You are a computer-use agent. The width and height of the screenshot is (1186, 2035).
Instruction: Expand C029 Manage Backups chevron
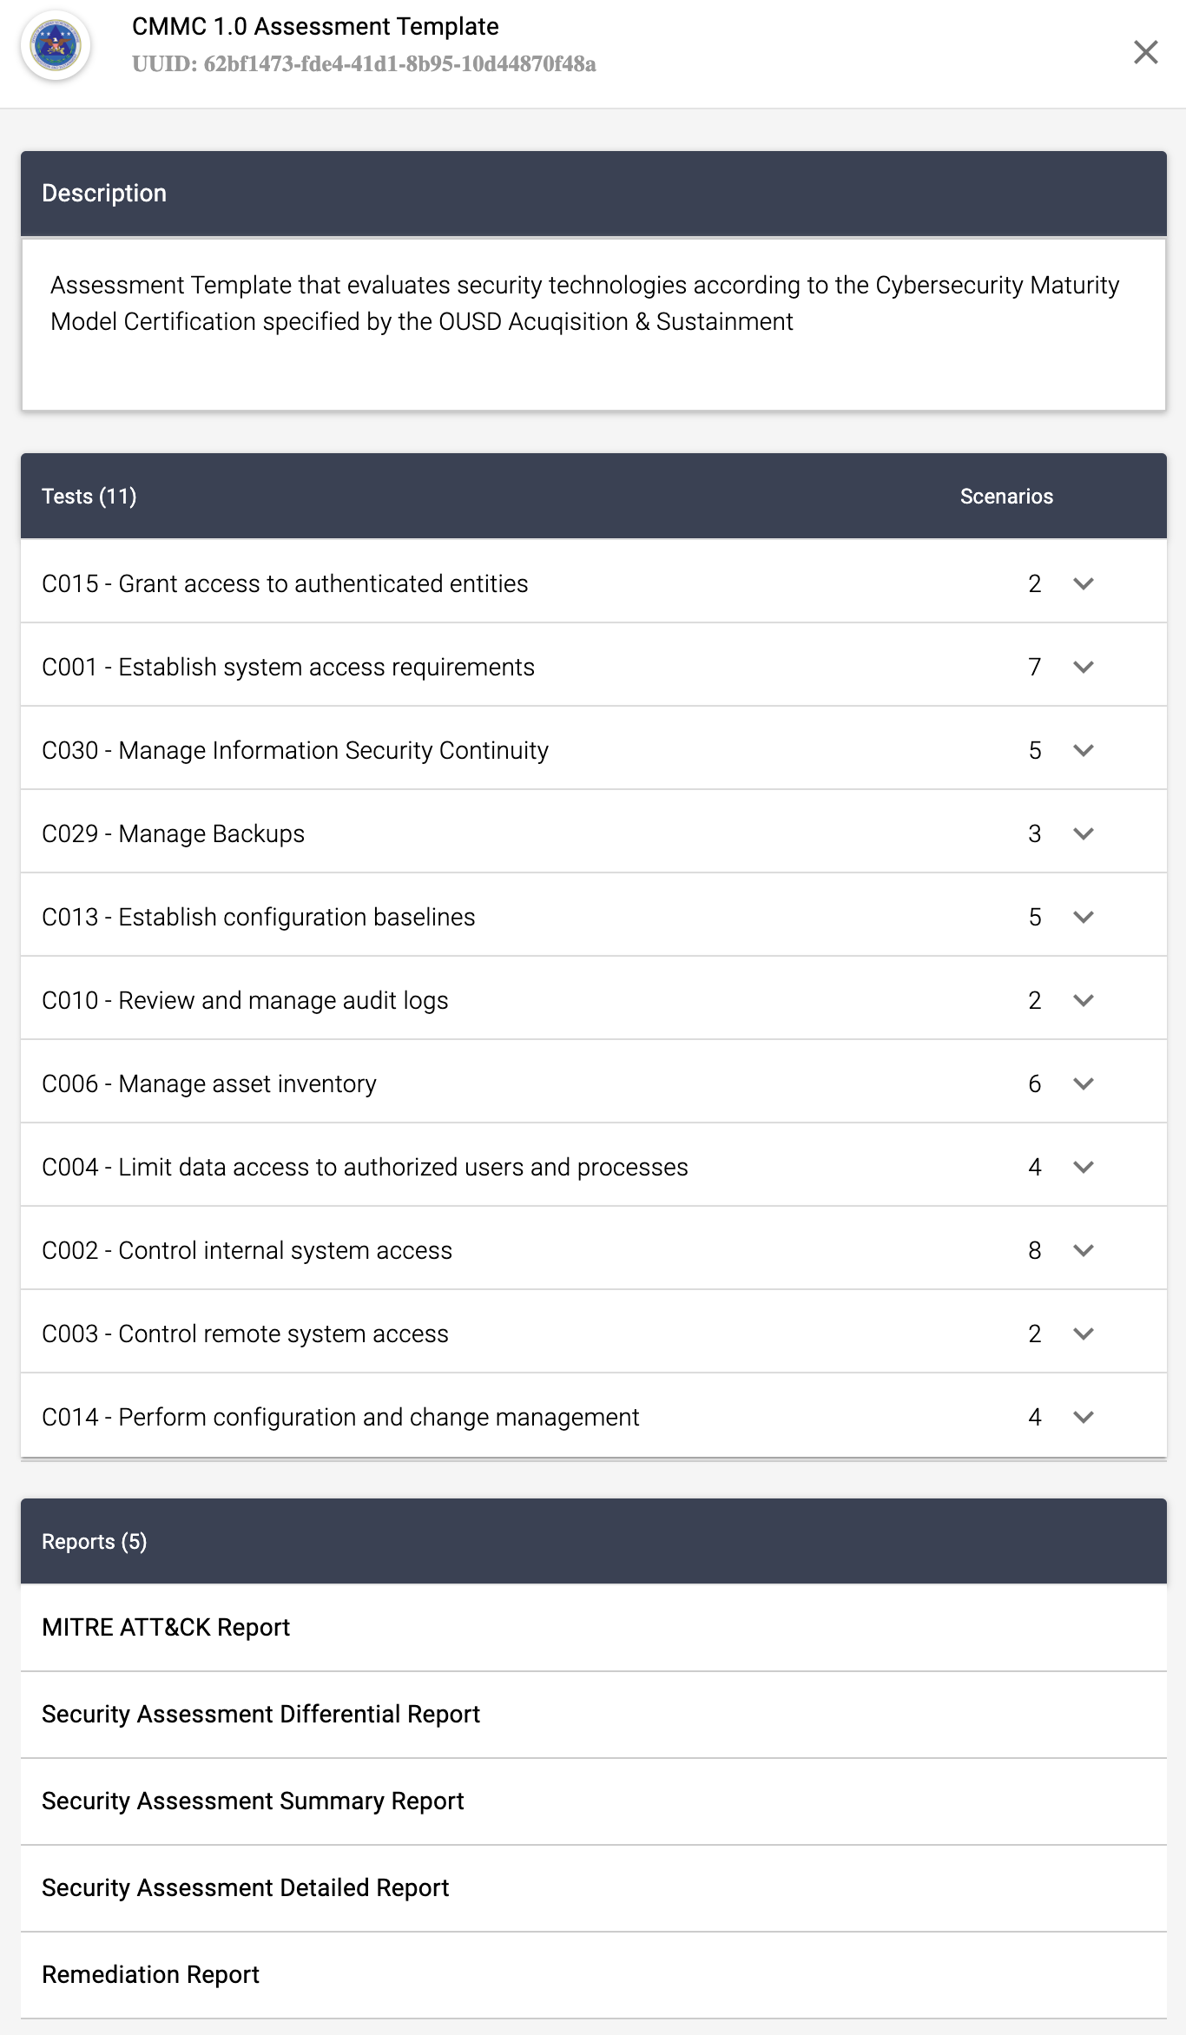point(1083,834)
